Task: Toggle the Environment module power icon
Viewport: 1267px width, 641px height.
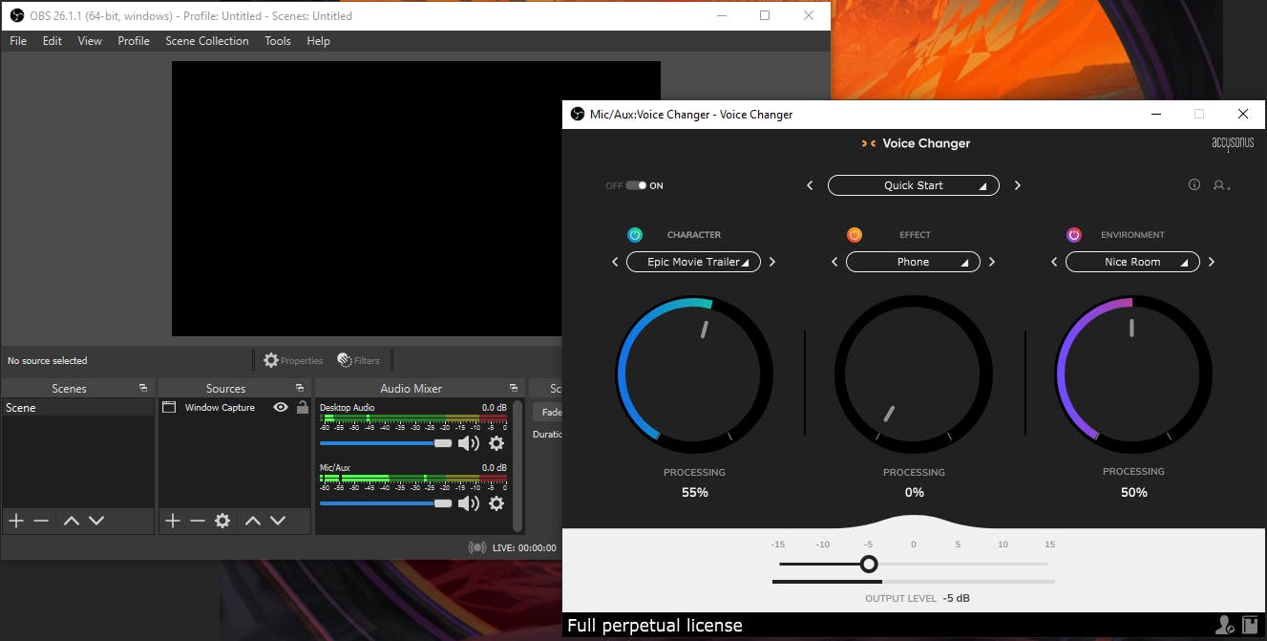Action: coord(1074,235)
